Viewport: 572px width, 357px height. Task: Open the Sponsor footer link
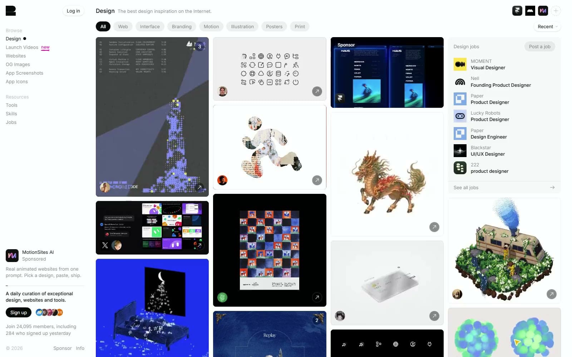pyautogui.click(x=63, y=348)
